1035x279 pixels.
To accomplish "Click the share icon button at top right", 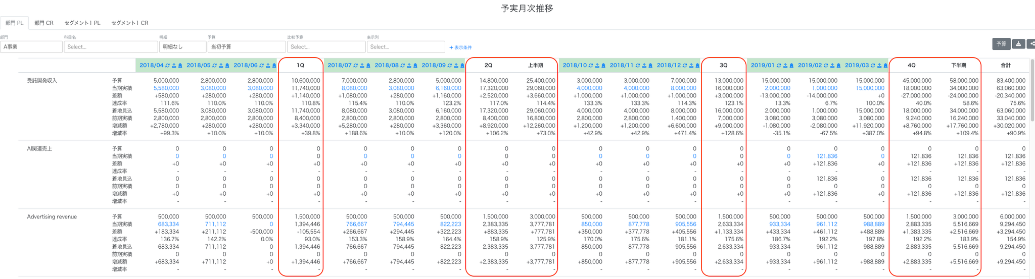I will click(1031, 44).
